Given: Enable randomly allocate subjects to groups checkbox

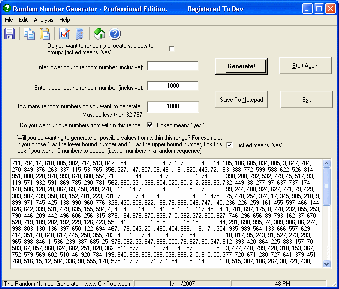Looking at the screenshot, I should tap(172, 49).
